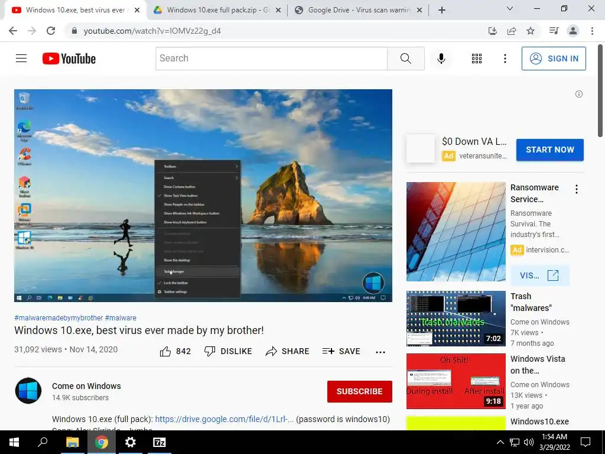Click the SHARE button
This screenshot has width=605, height=454.
288,351
